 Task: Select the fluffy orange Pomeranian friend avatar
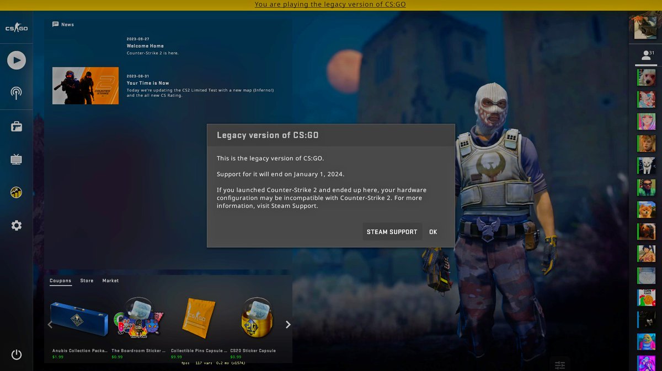[646, 210]
